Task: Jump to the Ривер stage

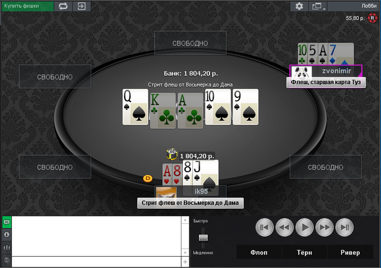Action: [350, 252]
